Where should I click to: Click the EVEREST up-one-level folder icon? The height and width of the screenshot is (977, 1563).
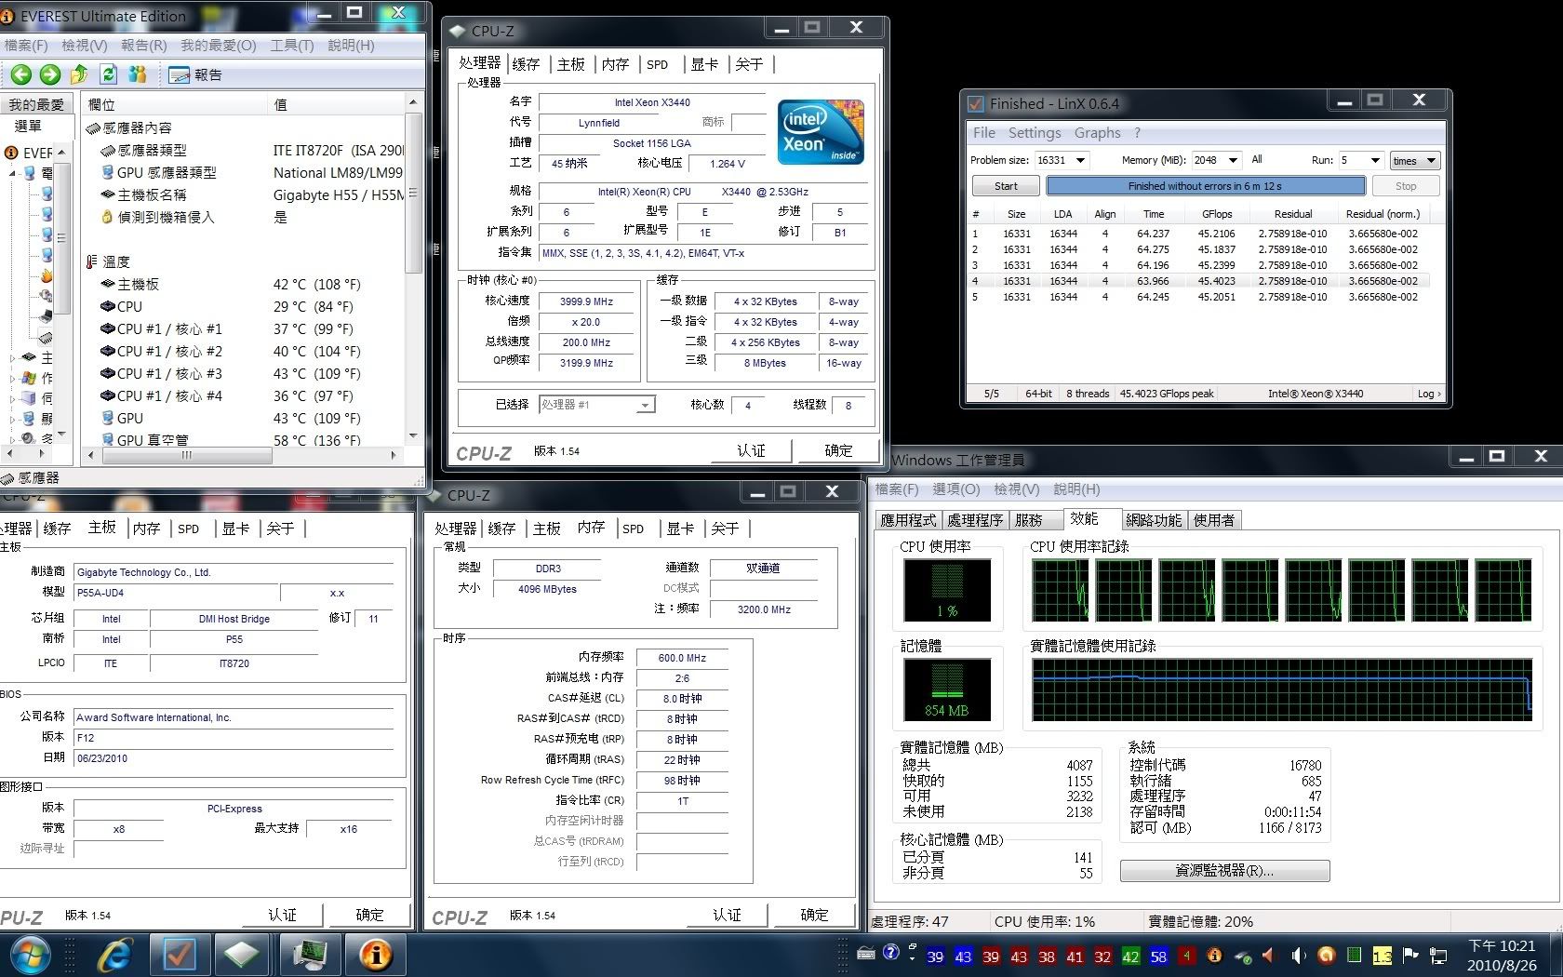coord(79,74)
